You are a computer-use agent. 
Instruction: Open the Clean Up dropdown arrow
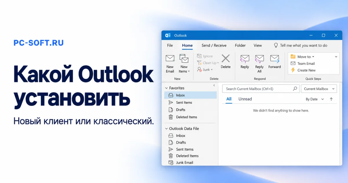tap(218, 63)
